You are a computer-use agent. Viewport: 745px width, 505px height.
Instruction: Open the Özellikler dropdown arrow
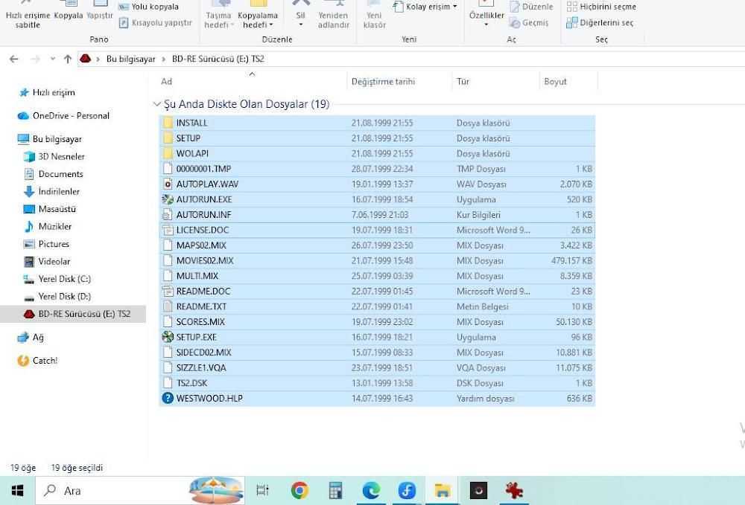[486, 25]
